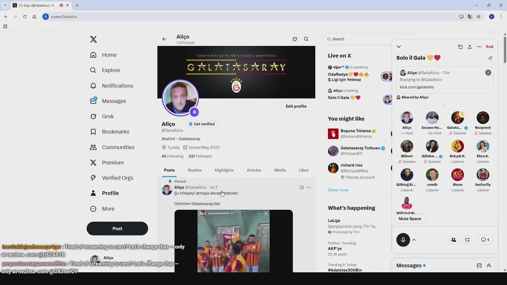The height and width of the screenshot is (285, 507).
Task: Open Premium in the sidebar
Action: pyautogui.click(x=107, y=162)
